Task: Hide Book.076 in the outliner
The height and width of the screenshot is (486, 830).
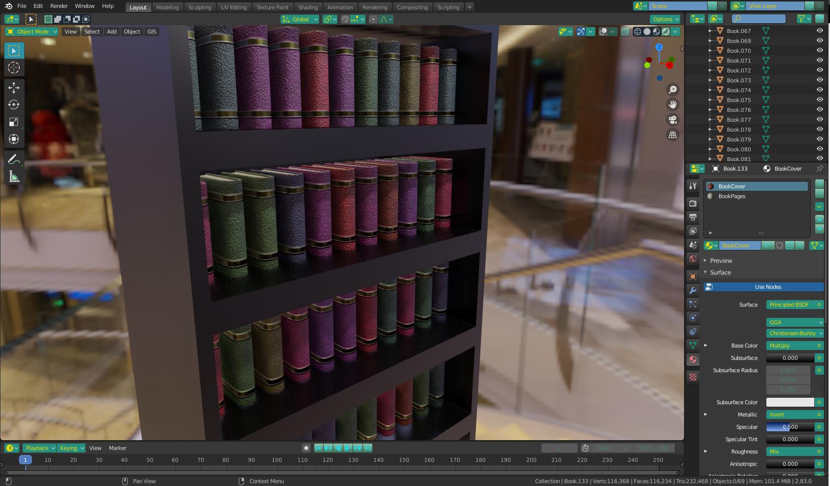Action: pyautogui.click(x=820, y=109)
